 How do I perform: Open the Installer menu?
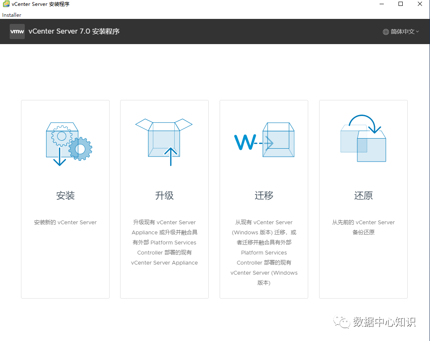click(x=11, y=15)
